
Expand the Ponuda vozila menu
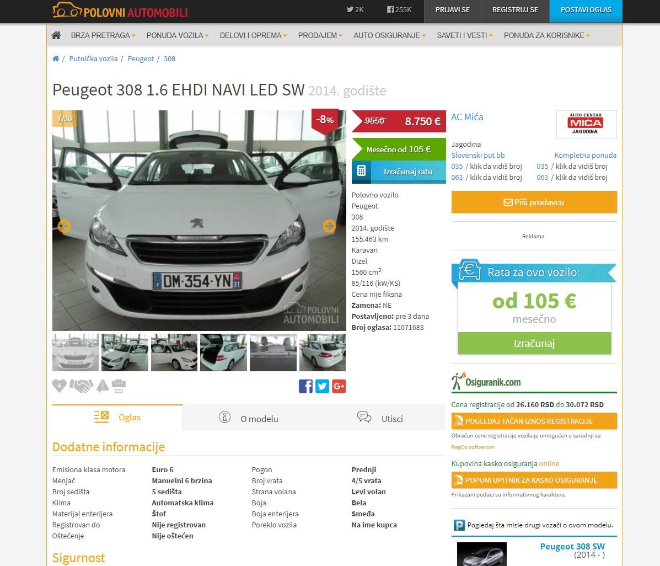click(x=178, y=35)
